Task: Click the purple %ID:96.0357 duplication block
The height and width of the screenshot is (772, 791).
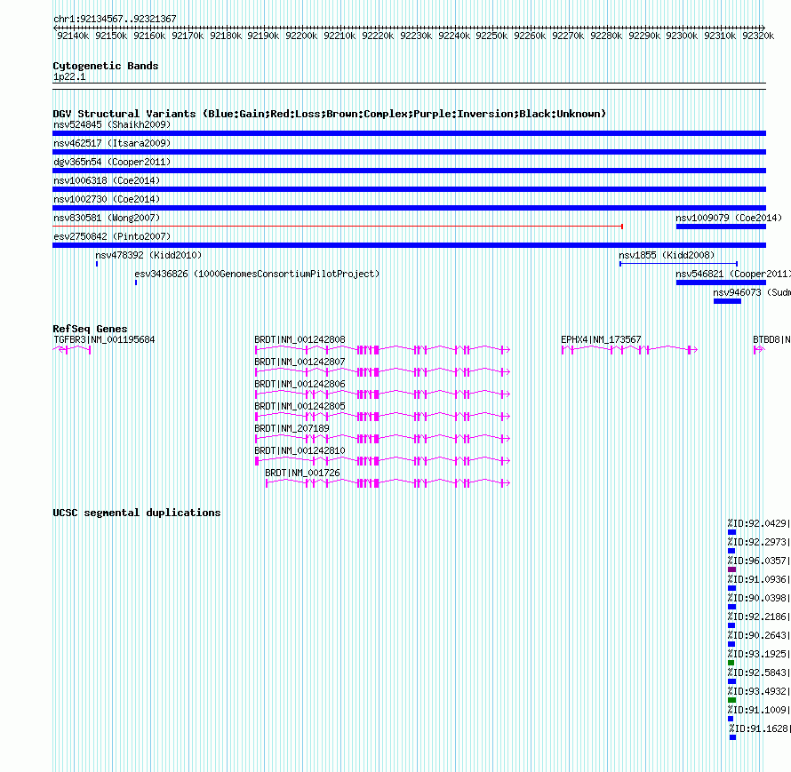Action: coord(732,569)
